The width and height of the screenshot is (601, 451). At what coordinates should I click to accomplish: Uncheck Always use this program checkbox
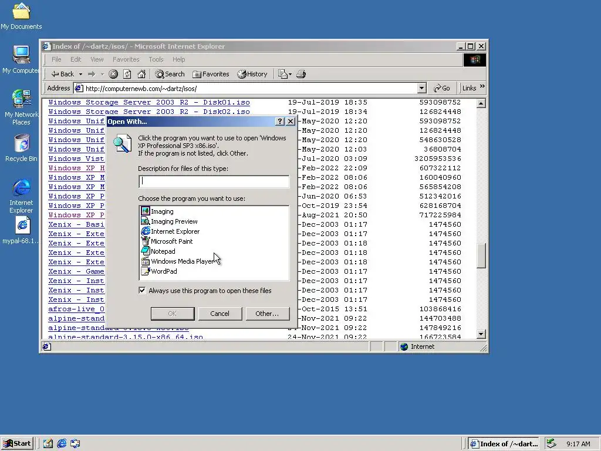pos(142,290)
